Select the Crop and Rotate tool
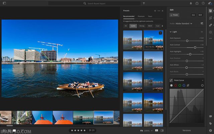The image size is (214, 134). (210, 18)
